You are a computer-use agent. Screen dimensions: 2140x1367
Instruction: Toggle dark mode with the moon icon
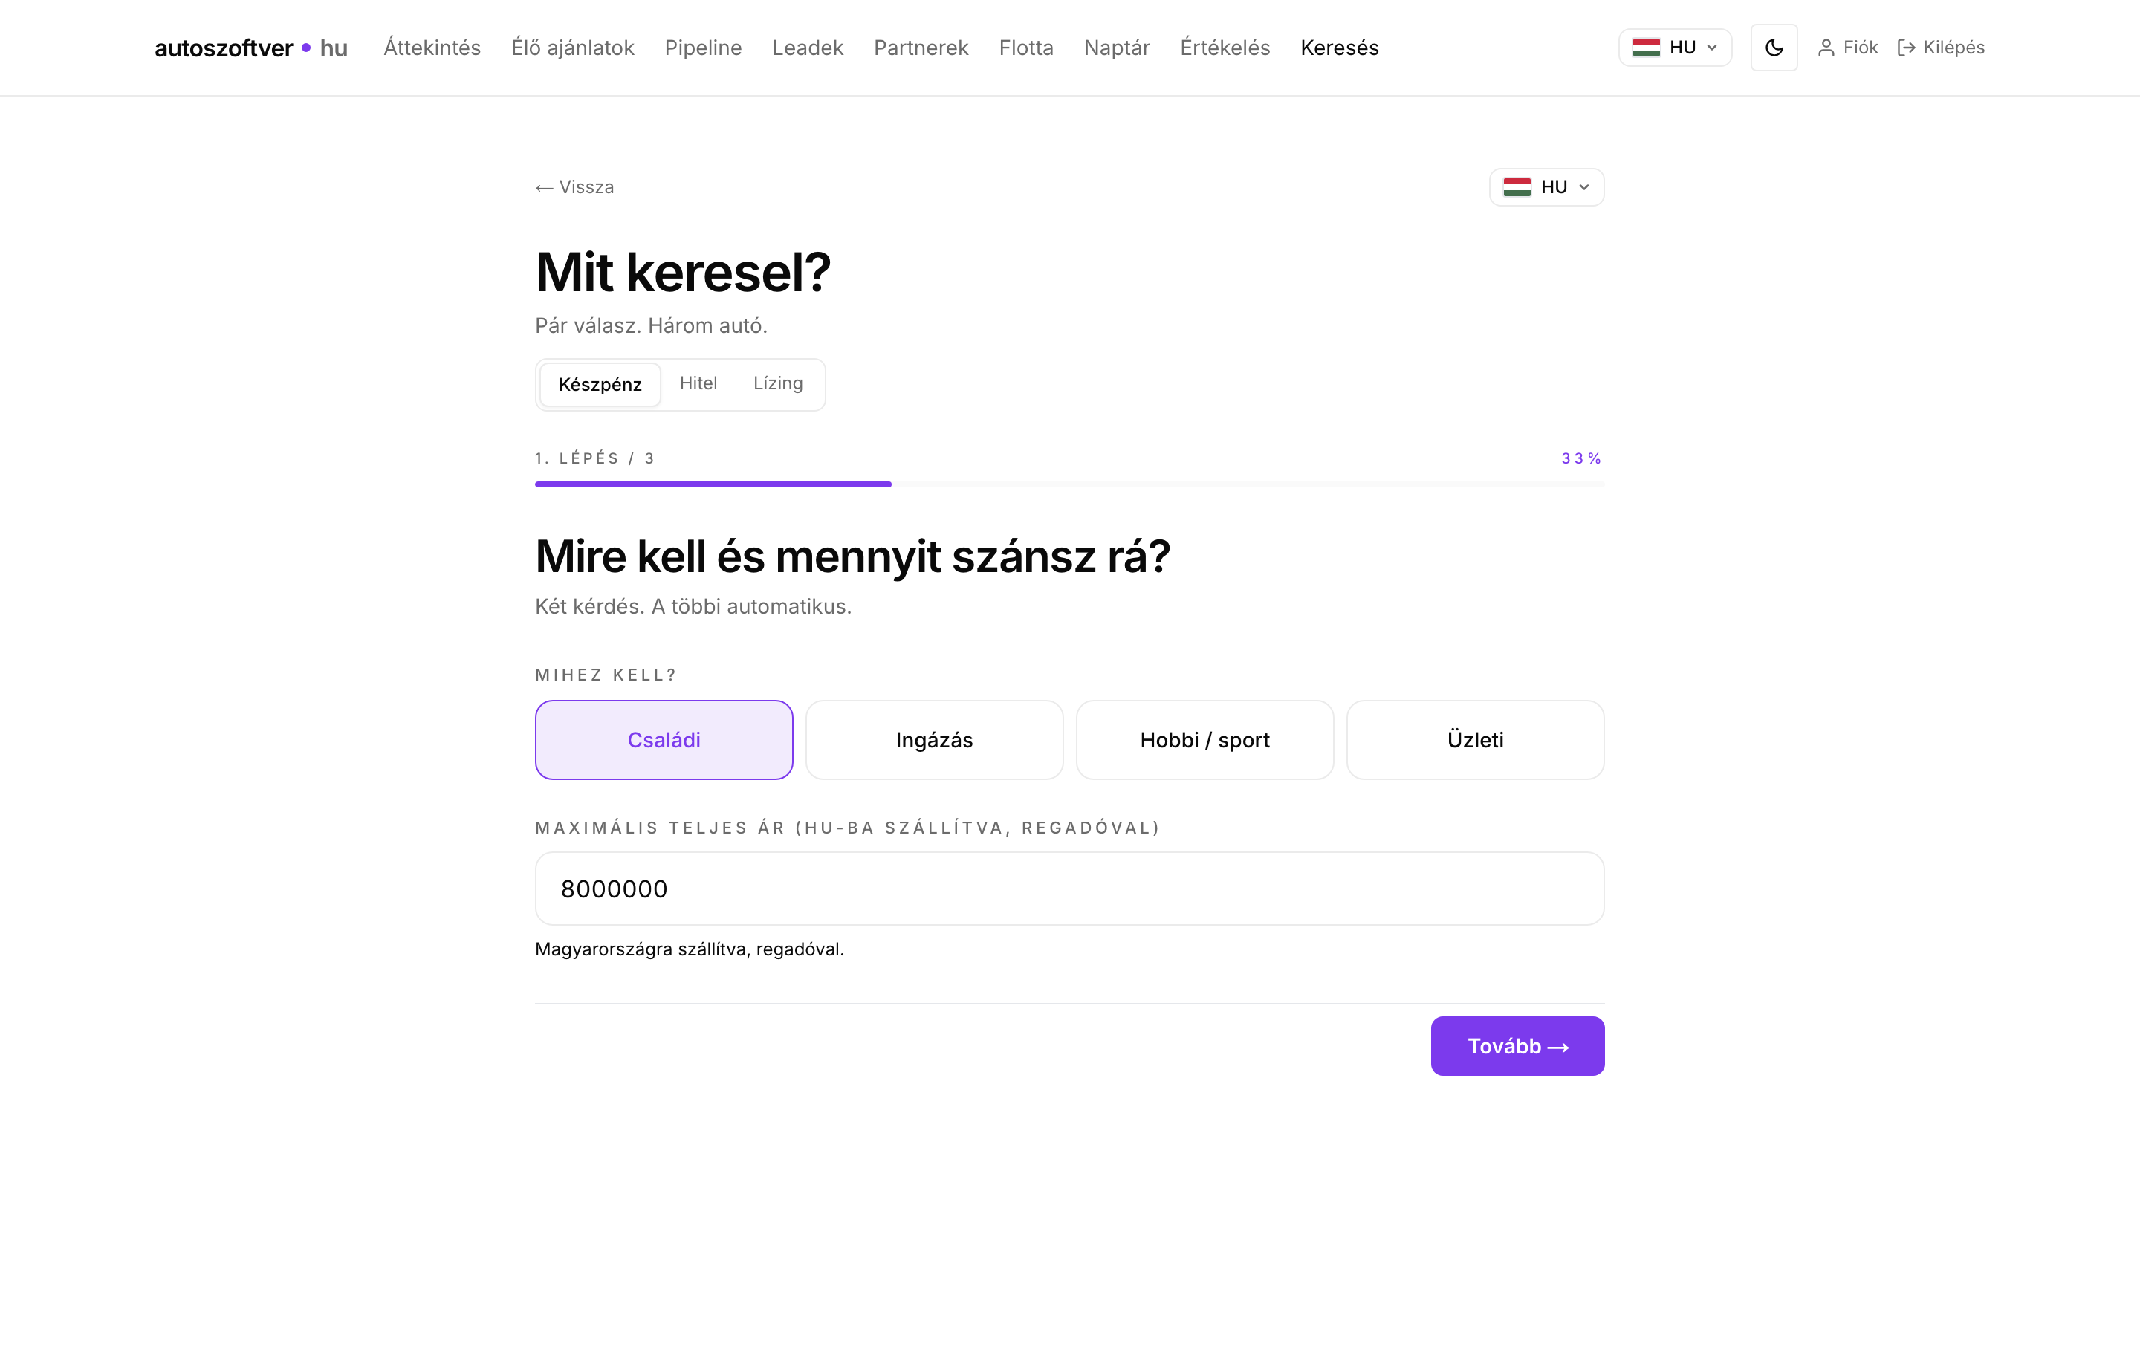(x=1773, y=47)
